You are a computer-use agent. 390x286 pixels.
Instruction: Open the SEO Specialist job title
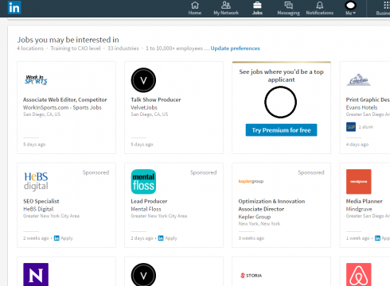(41, 201)
